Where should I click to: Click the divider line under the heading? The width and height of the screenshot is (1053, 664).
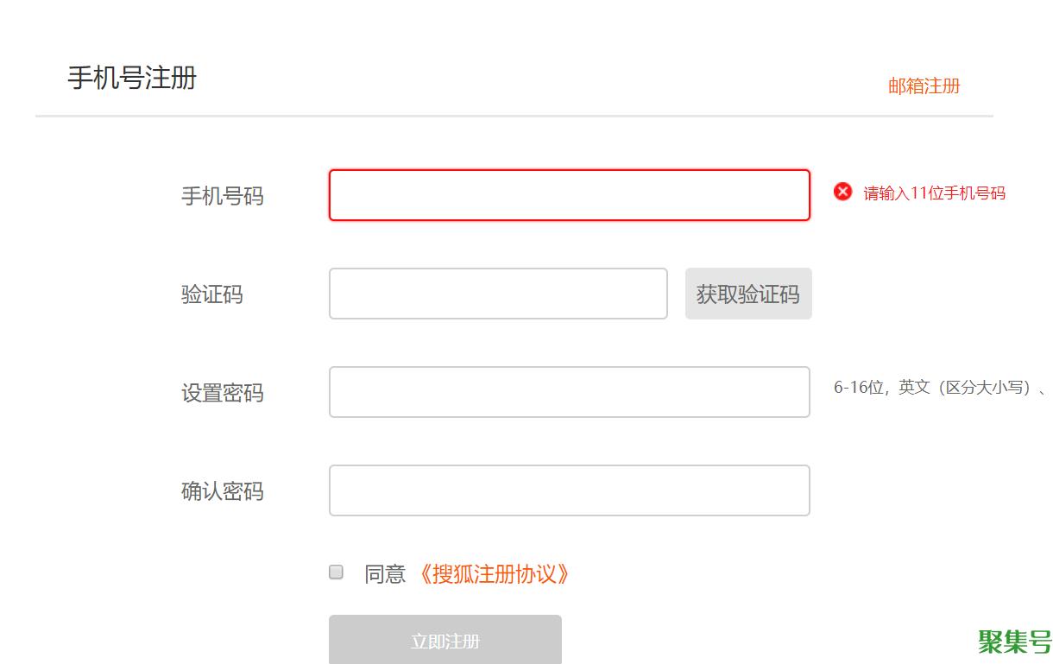click(514, 116)
